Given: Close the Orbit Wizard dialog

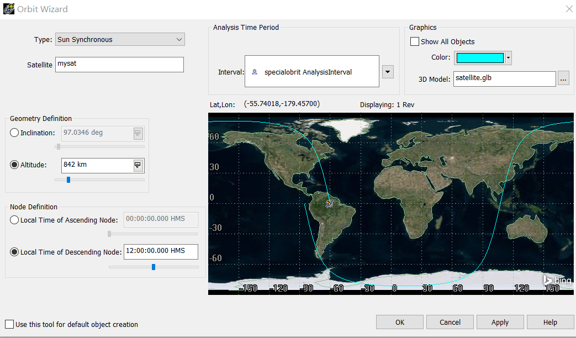Looking at the screenshot, I should pos(569,9).
